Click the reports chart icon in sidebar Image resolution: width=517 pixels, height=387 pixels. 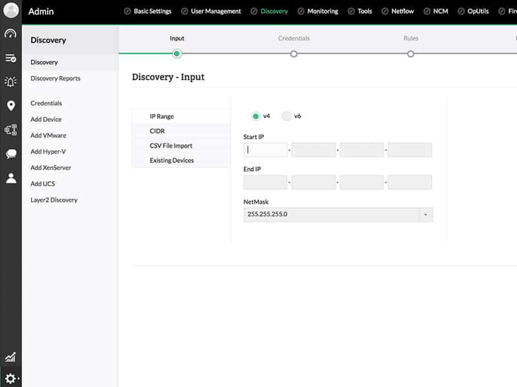[10, 357]
